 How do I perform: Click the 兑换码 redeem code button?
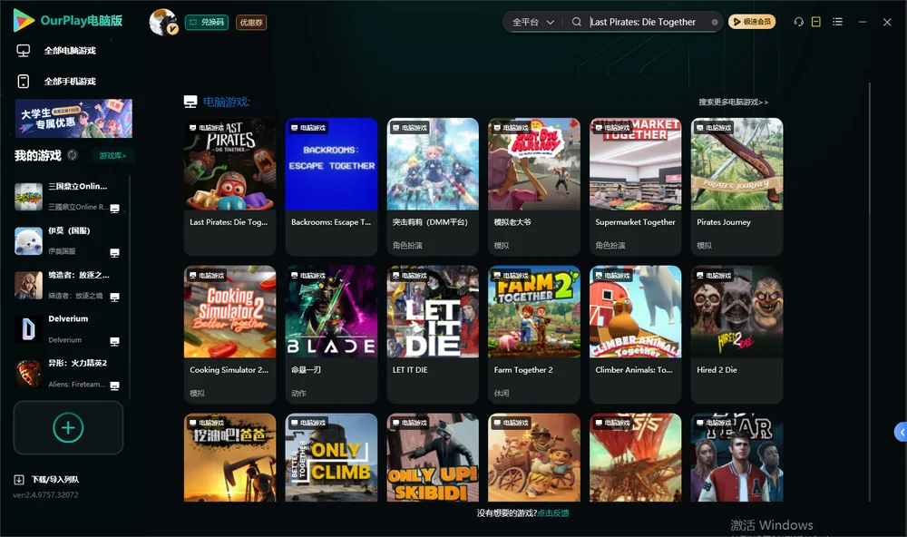(x=207, y=23)
